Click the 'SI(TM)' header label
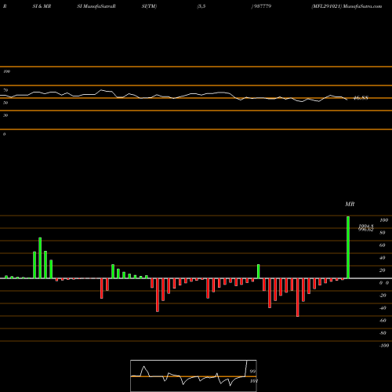 point(149,6)
